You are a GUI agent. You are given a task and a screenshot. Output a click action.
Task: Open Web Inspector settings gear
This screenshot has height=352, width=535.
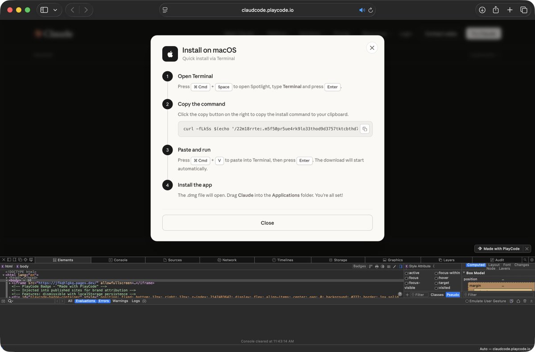point(531,260)
